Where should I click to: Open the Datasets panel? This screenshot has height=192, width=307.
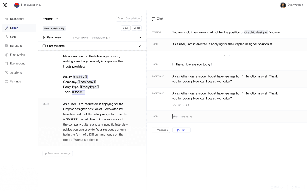click(x=16, y=46)
